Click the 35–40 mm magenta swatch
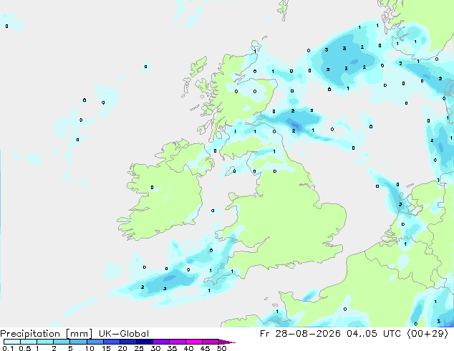The height and width of the screenshot is (351, 454). pos(177,342)
